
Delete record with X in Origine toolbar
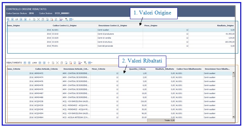[x=38, y=20]
